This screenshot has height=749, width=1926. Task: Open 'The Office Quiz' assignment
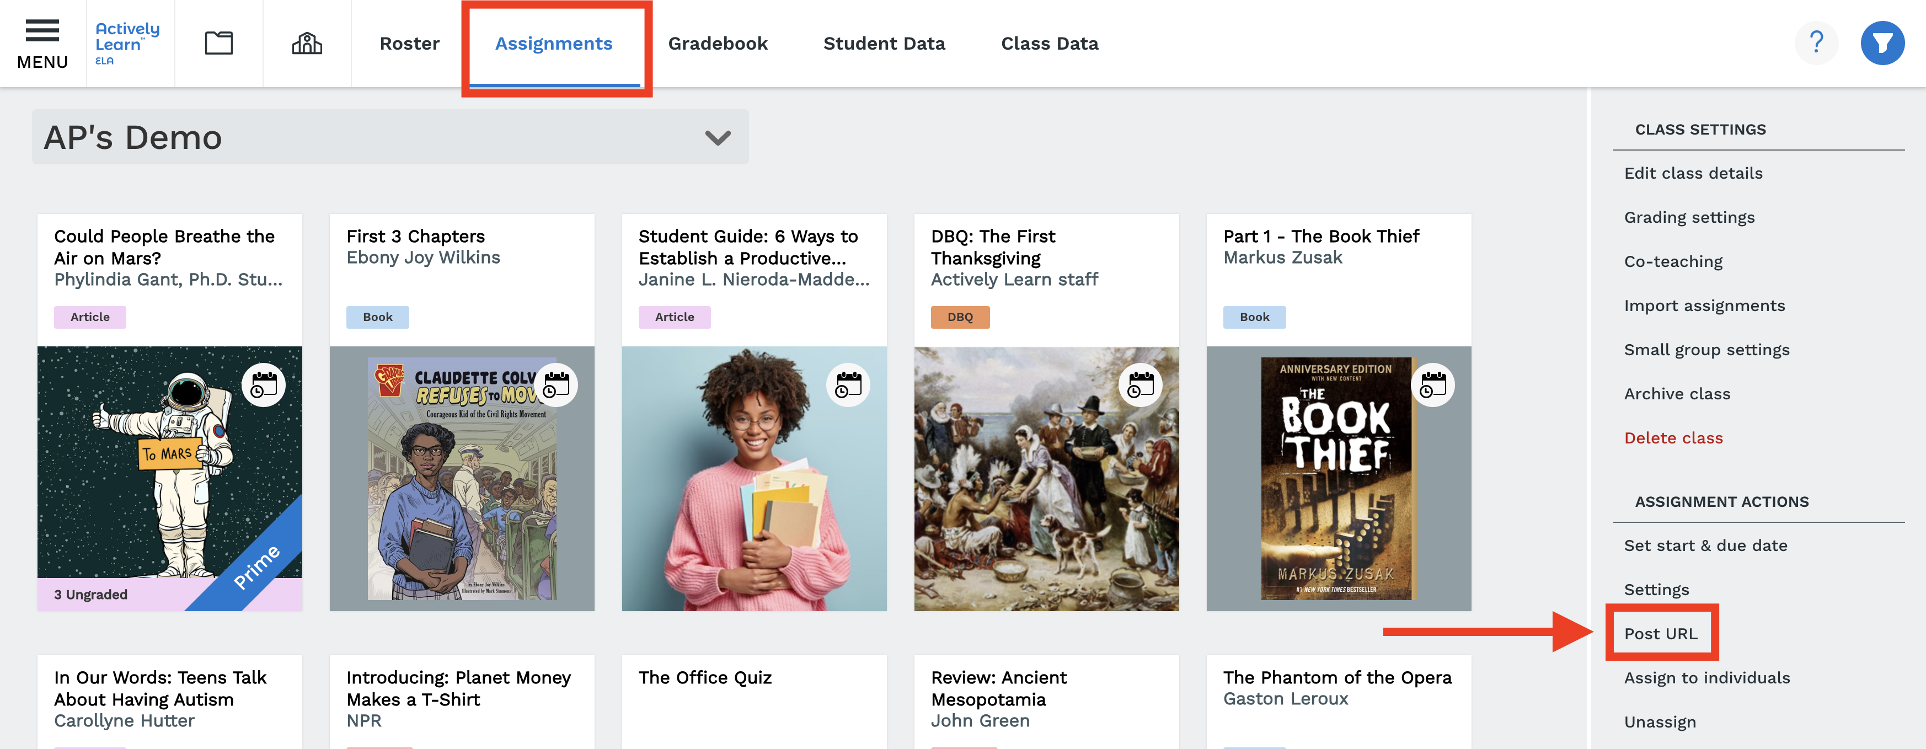tap(704, 677)
